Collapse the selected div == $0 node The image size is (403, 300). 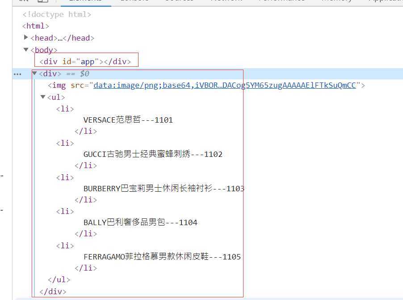point(34,74)
